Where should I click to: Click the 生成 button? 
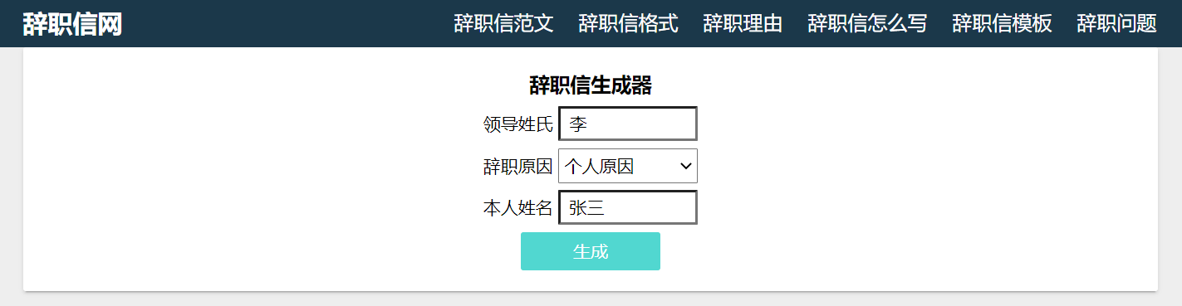coord(591,251)
